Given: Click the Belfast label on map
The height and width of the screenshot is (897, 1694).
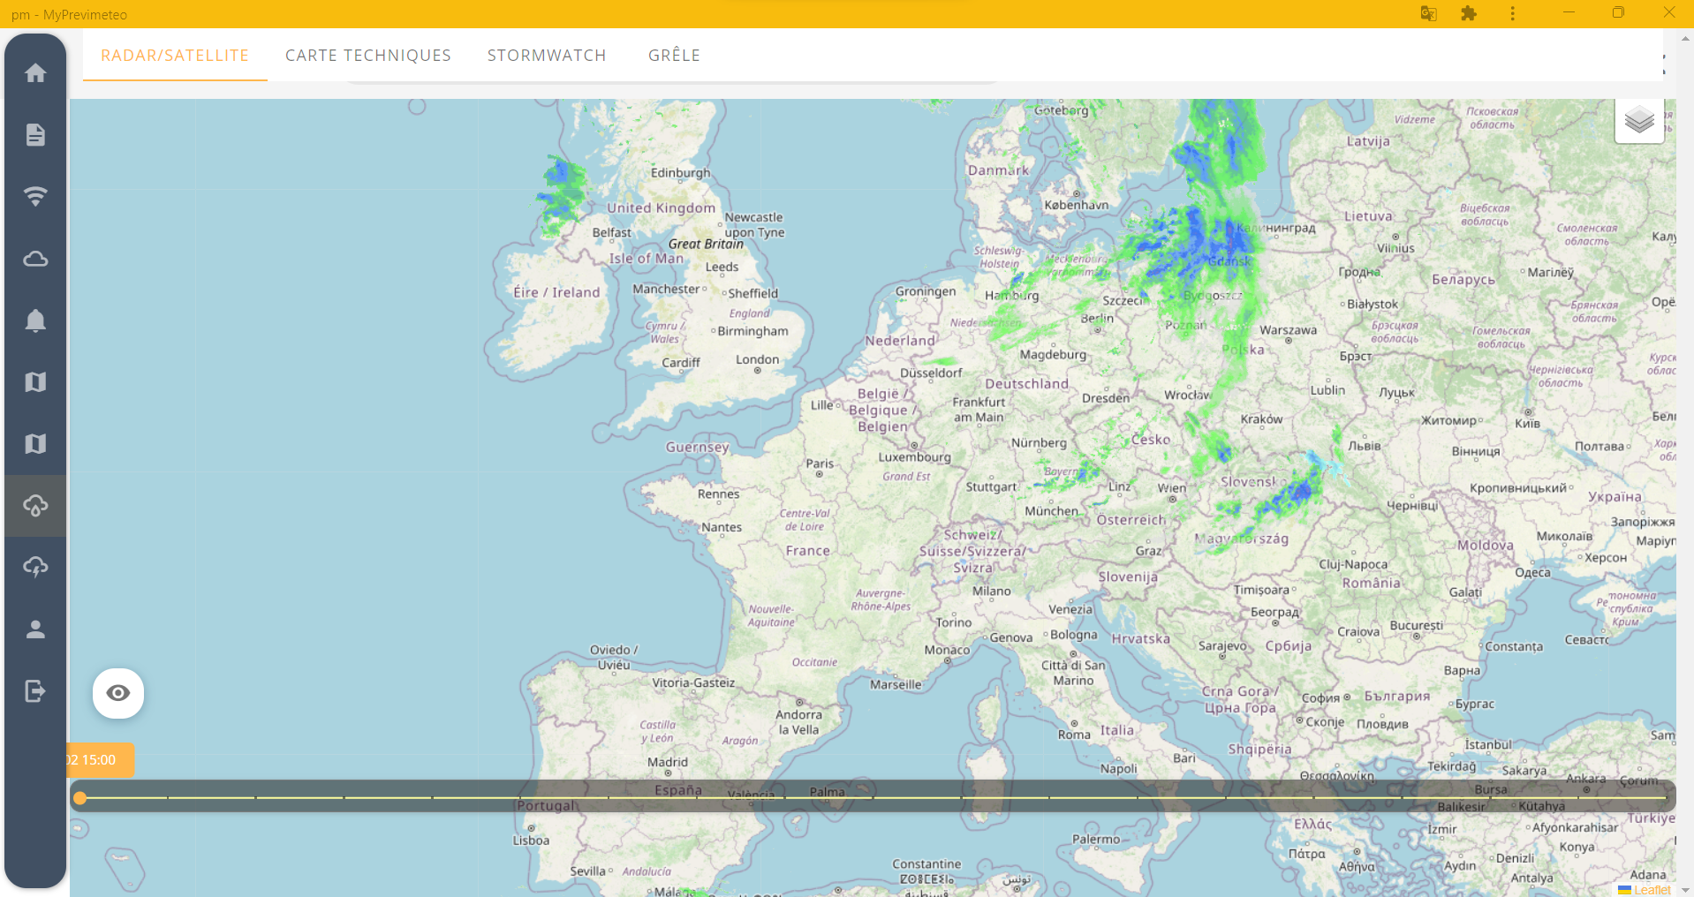Looking at the screenshot, I should (611, 233).
